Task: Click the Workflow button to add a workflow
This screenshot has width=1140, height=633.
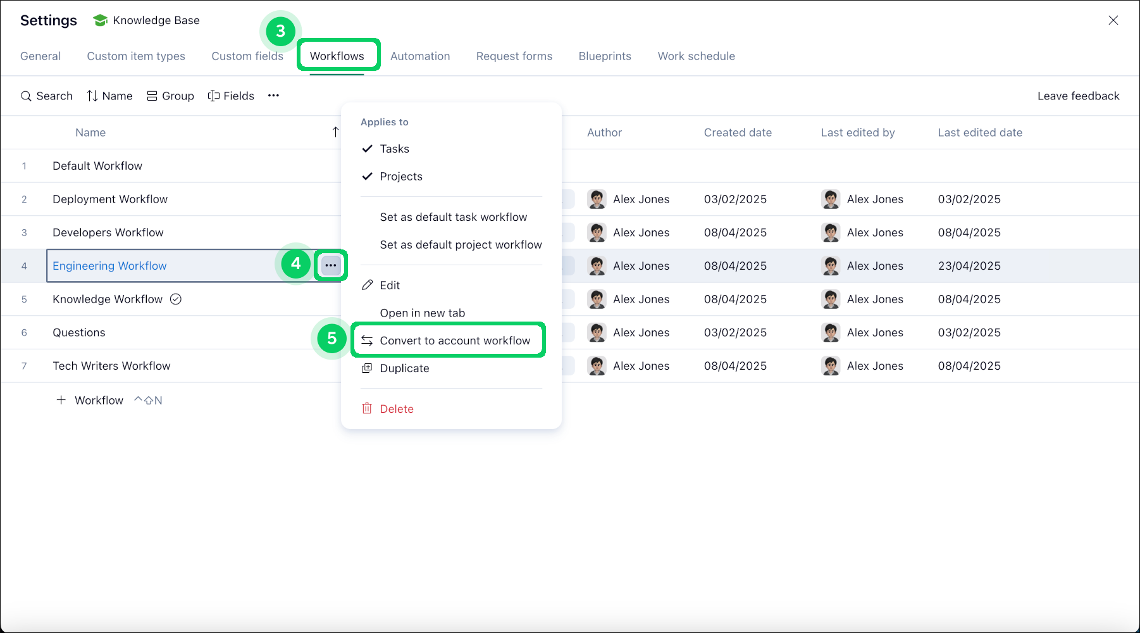Action: click(89, 400)
